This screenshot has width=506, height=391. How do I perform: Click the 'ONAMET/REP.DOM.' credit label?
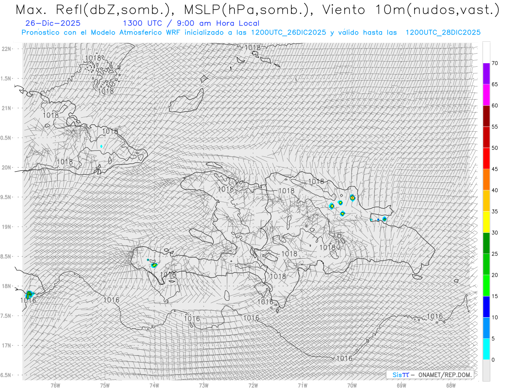444,375
